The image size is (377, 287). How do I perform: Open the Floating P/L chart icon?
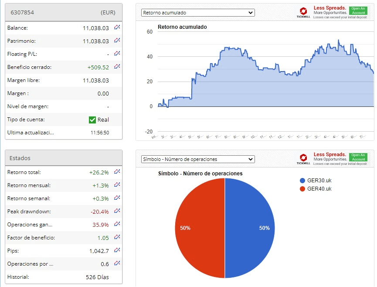117,53
